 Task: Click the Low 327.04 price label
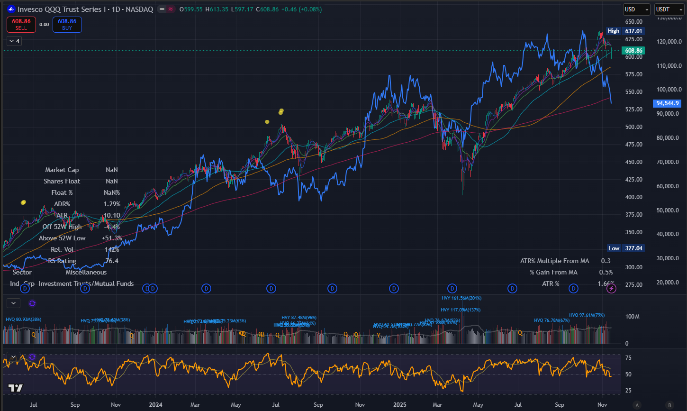(x=625, y=248)
